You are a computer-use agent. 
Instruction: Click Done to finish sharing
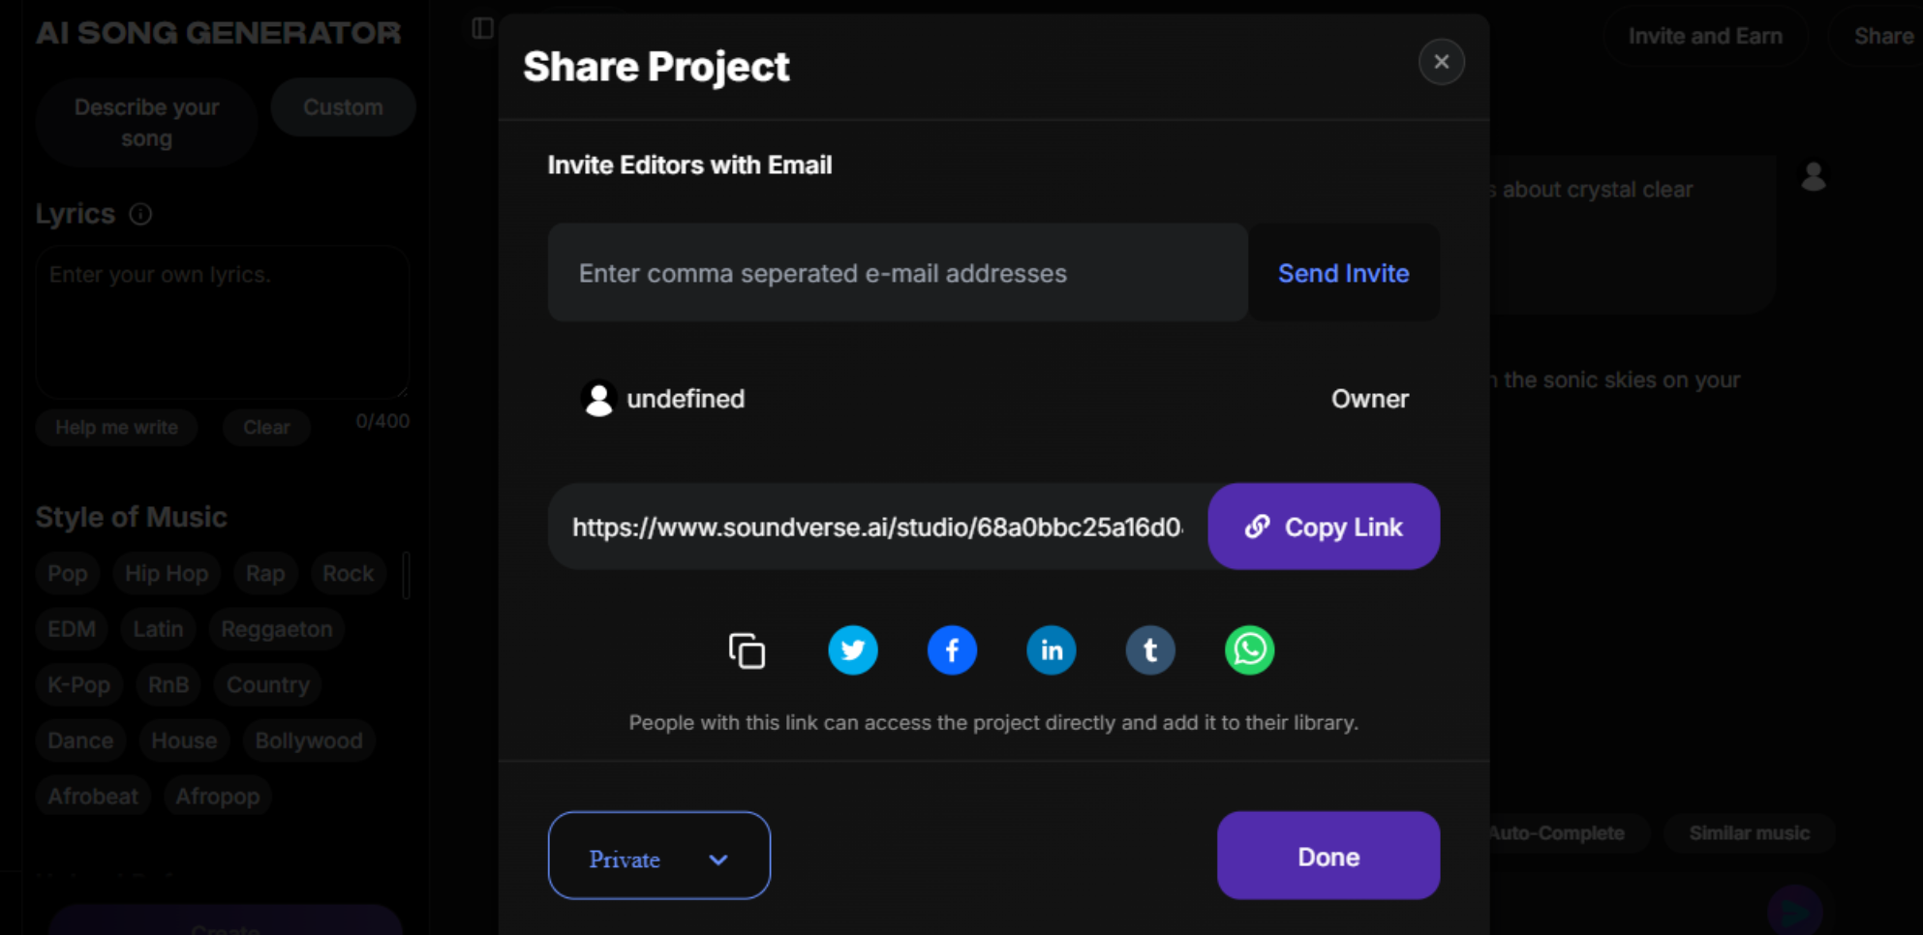click(x=1328, y=856)
